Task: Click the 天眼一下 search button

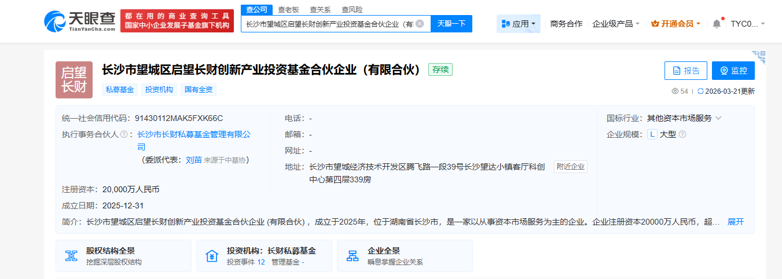Action: pos(451,24)
